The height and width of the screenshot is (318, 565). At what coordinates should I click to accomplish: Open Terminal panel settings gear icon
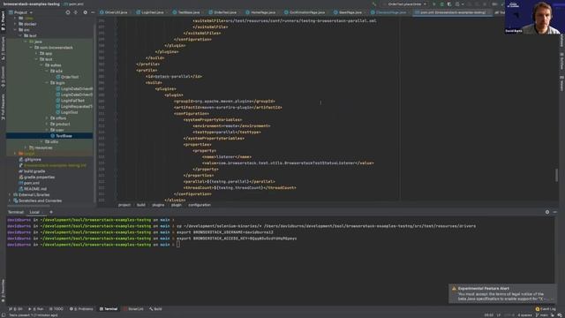pos(547,212)
